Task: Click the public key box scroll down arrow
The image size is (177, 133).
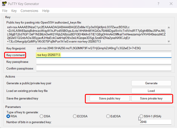Action: [169, 42]
